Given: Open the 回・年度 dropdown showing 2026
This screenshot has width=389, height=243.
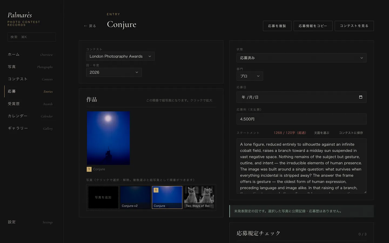Looking at the screenshot, I should (x=114, y=72).
